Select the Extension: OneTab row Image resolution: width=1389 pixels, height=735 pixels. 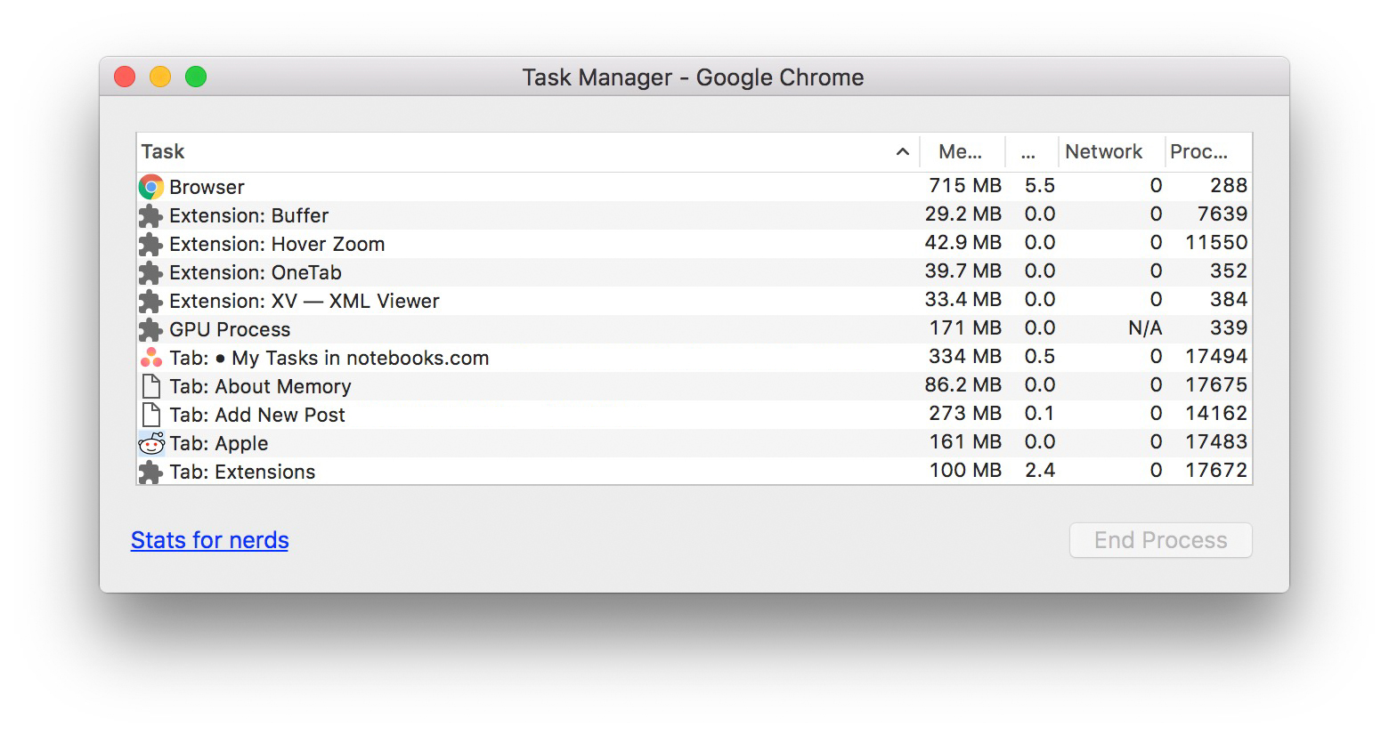tap(694, 272)
